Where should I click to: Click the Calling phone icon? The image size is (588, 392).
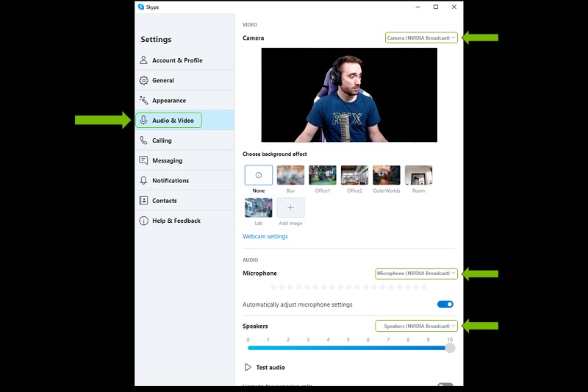[x=143, y=140]
